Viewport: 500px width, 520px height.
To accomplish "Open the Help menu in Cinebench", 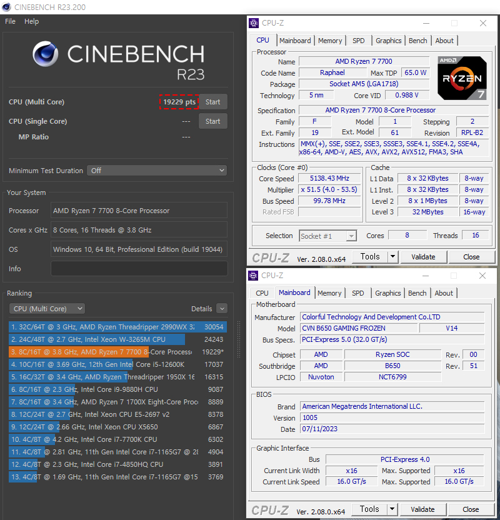I will pos(31,21).
